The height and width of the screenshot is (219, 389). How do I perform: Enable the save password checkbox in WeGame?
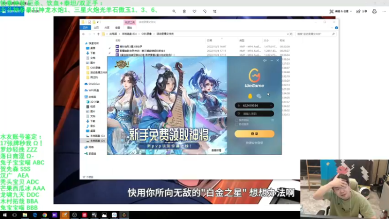(237, 120)
